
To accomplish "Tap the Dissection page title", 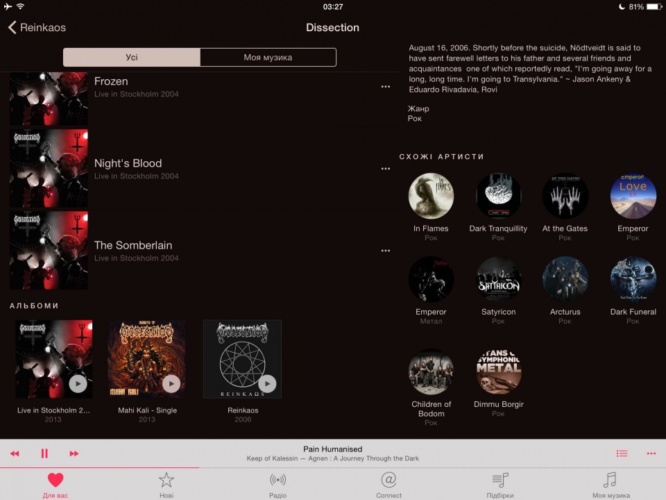I will tap(332, 28).
